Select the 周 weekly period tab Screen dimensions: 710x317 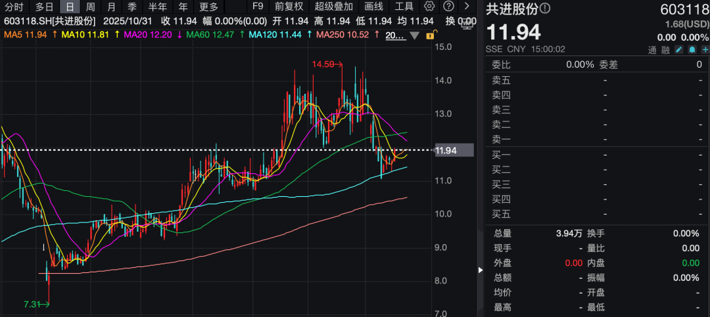[91, 7]
